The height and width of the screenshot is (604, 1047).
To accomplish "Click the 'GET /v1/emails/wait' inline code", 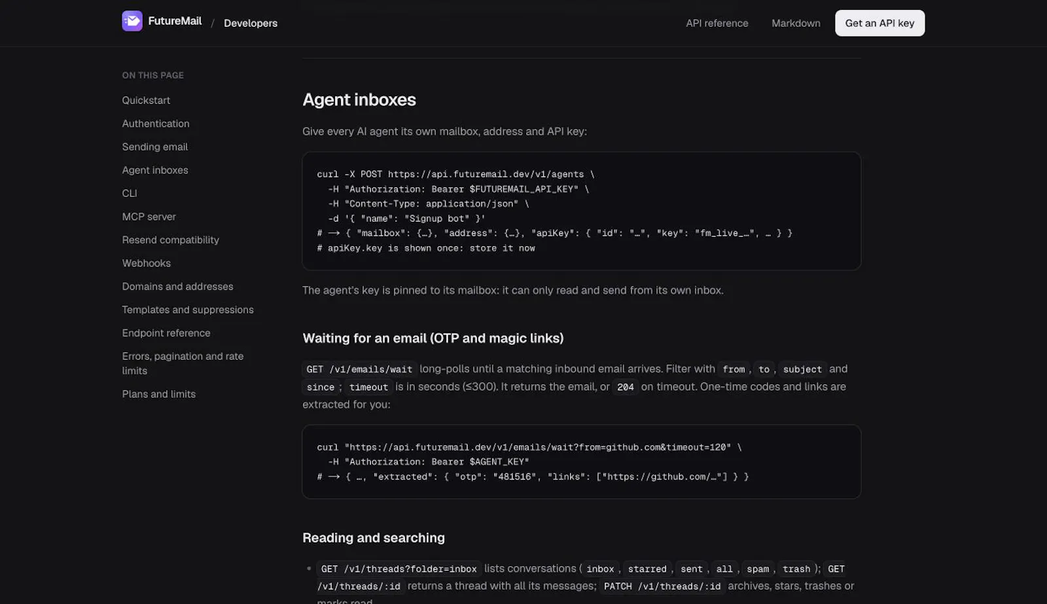I will [x=359, y=369].
